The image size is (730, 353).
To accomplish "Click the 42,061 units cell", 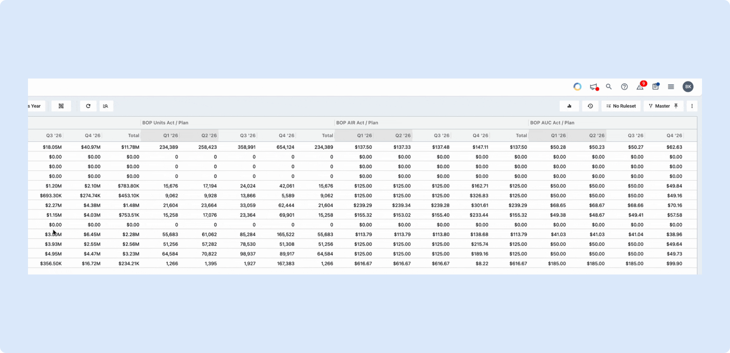I will (x=287, y=186).
